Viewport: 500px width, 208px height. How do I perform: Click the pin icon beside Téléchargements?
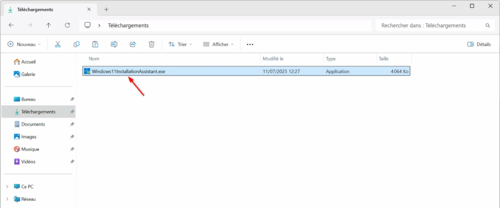72,112
